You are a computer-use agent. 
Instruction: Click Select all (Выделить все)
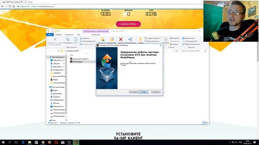tap(189, 38)
